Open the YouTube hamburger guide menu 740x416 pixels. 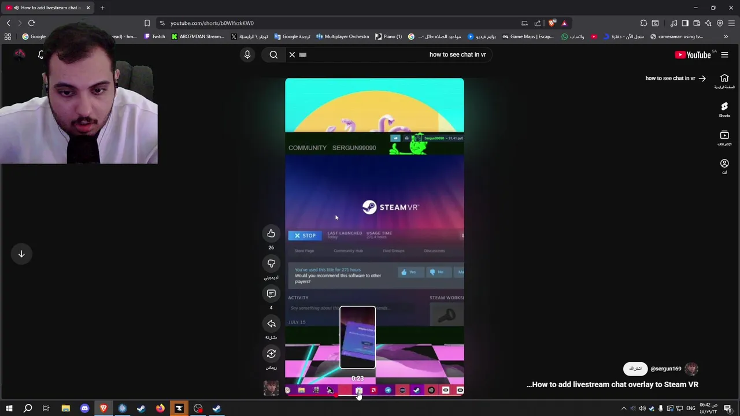(x=724, y=55)
